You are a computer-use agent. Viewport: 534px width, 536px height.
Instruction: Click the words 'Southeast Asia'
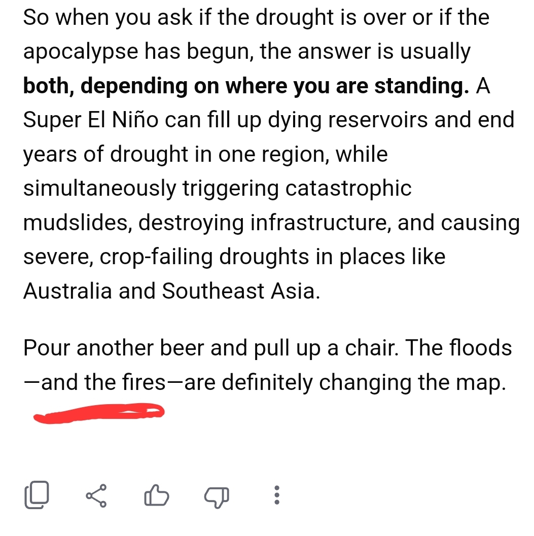241,291
